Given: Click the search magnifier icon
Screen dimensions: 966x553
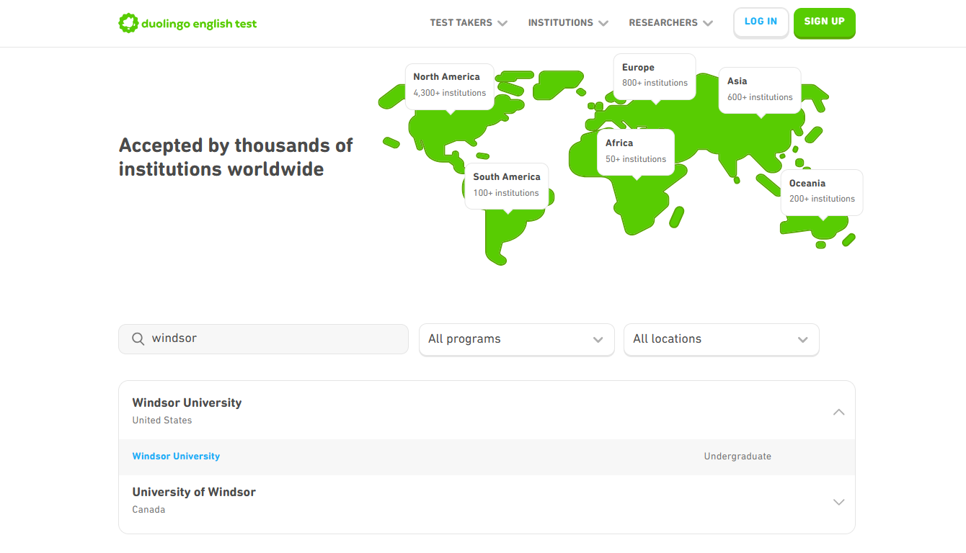Looking at the screenshot, I should (138, 339).
